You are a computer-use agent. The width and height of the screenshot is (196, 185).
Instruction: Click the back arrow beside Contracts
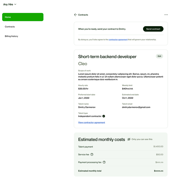[75, 15]
